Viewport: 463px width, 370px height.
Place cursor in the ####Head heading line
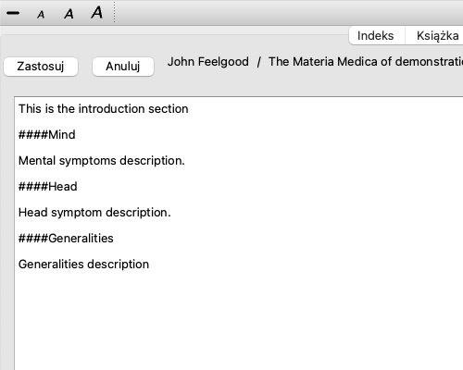click(48, 187)
